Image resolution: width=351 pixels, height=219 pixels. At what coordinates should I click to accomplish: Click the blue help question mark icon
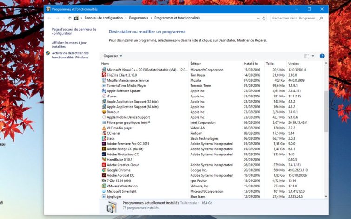coord(322,56)
